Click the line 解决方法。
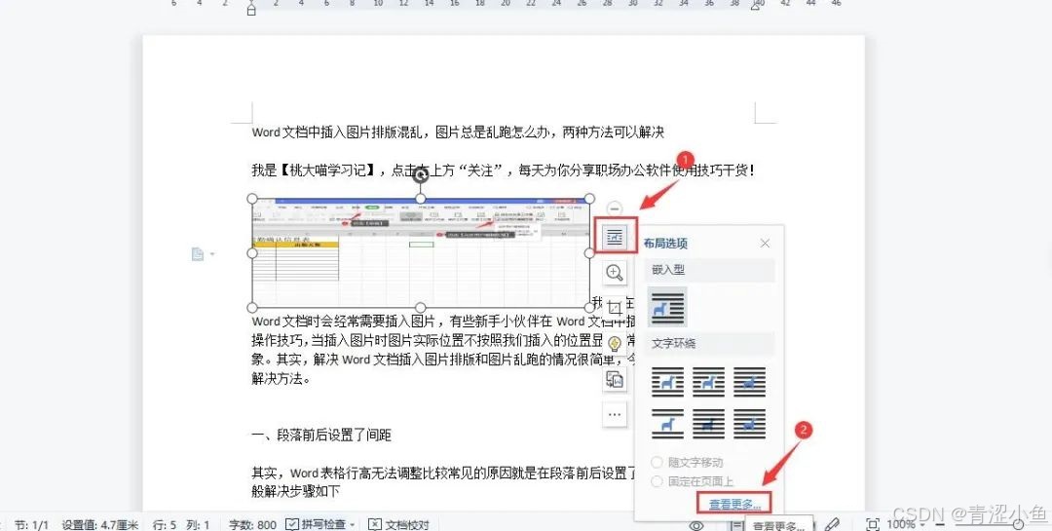The height and width of the screenshot is (531, 1052). pyautogui.click(x=282, y=379)
